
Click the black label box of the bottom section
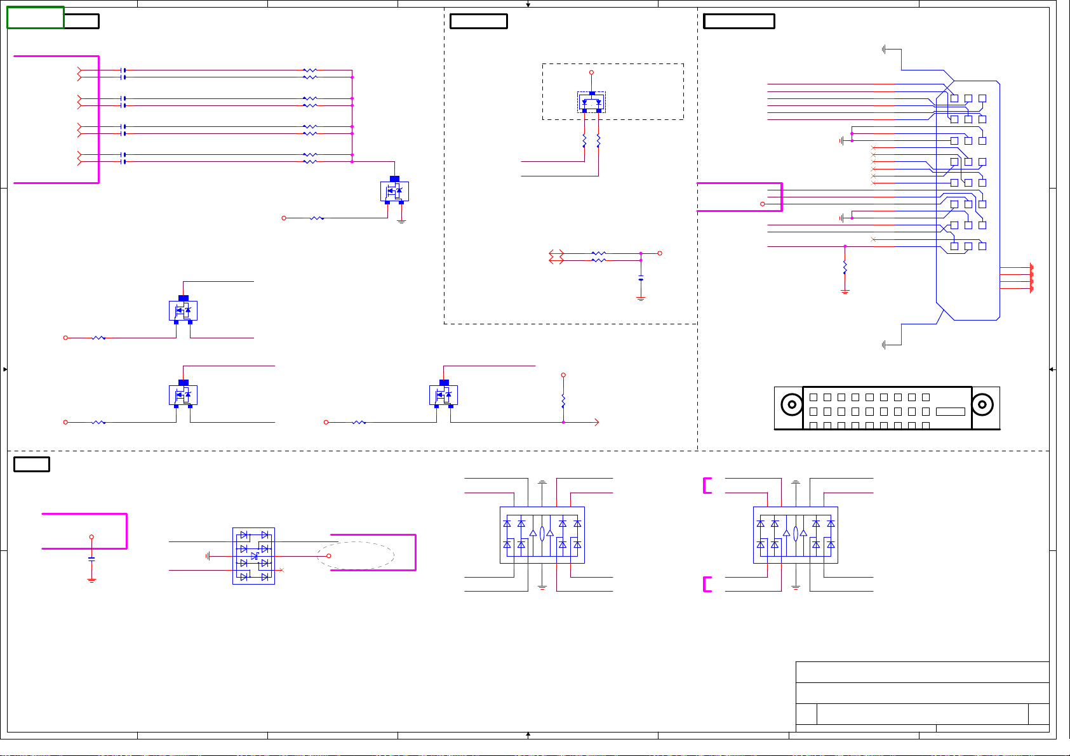(x=32, y=464)
